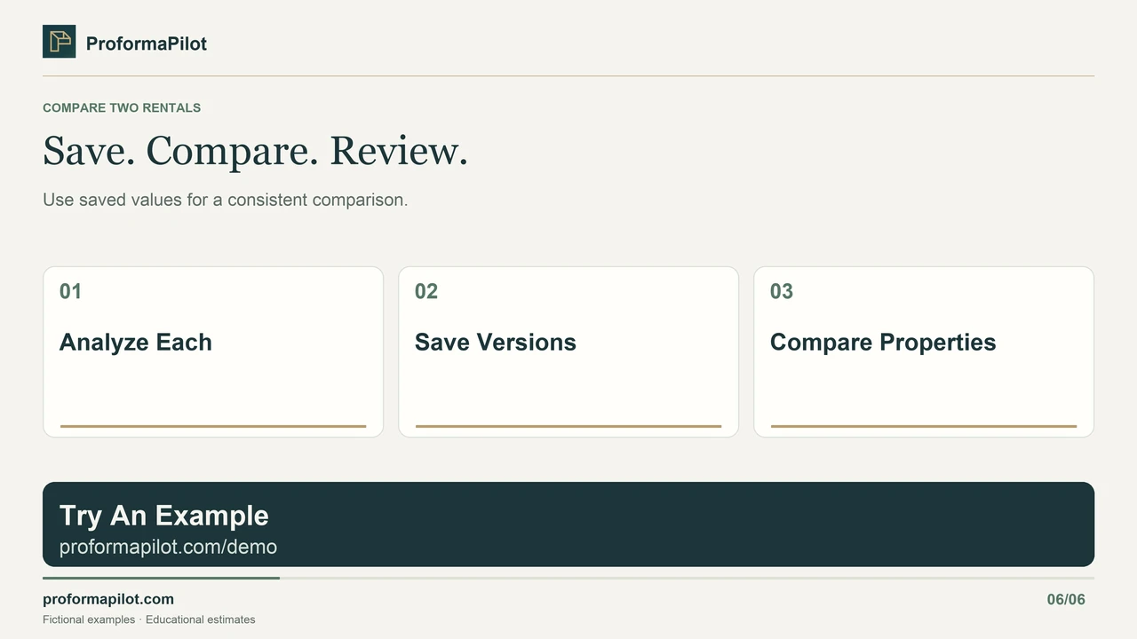Viewport: 1137px width, 639px height.
Task: Click the Fictional examples footer note
Action: (x=148, y=619)
